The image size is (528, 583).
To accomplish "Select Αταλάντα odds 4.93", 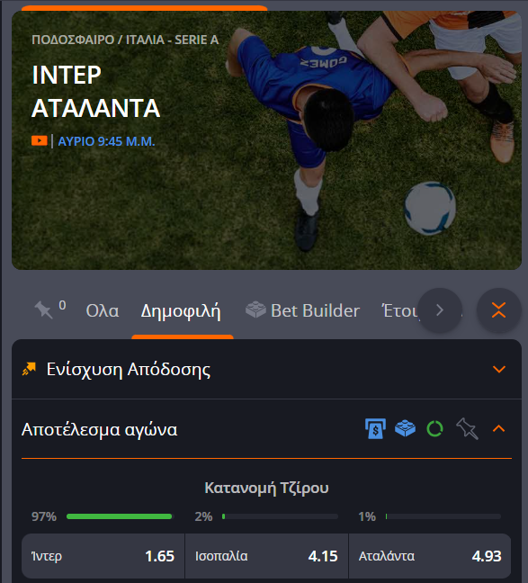I will pos(430,556).
